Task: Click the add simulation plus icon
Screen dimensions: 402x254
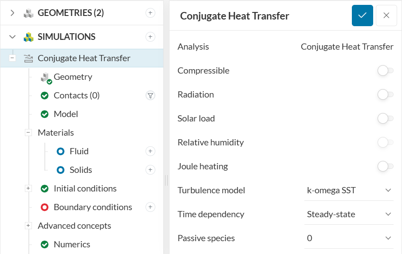Action: [x=150, y=37]
